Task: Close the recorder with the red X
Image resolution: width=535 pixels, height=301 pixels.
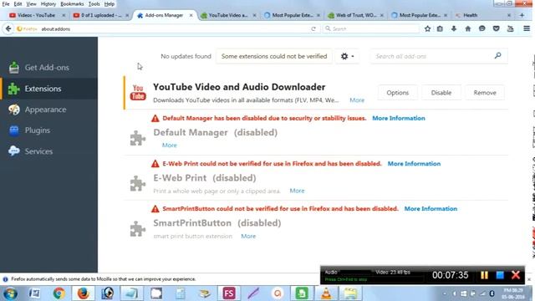Action: (516, 275)
